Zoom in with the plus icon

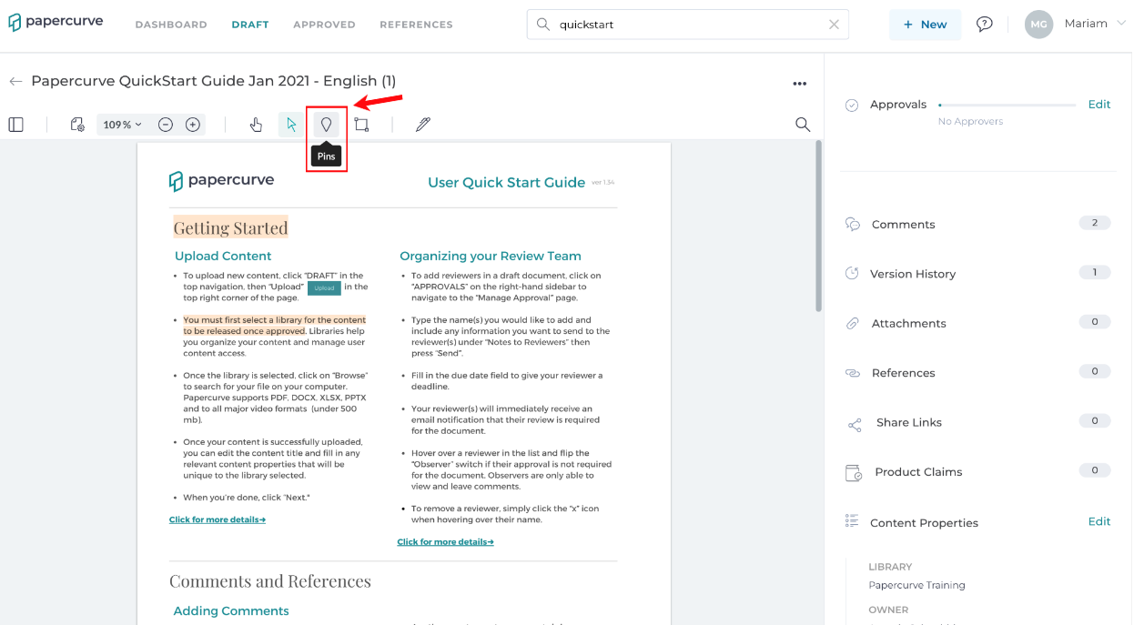click(x=193, y=125)
